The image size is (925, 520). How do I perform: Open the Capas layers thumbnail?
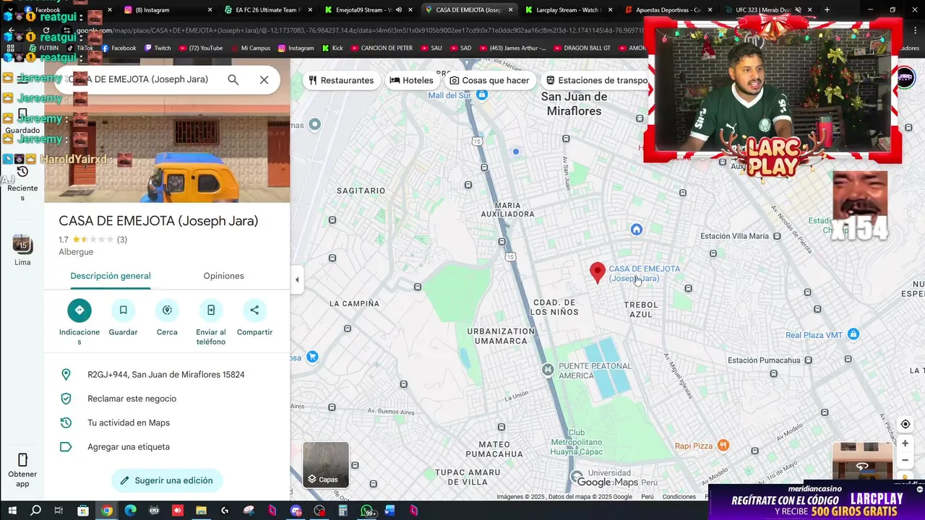[326, 464]
